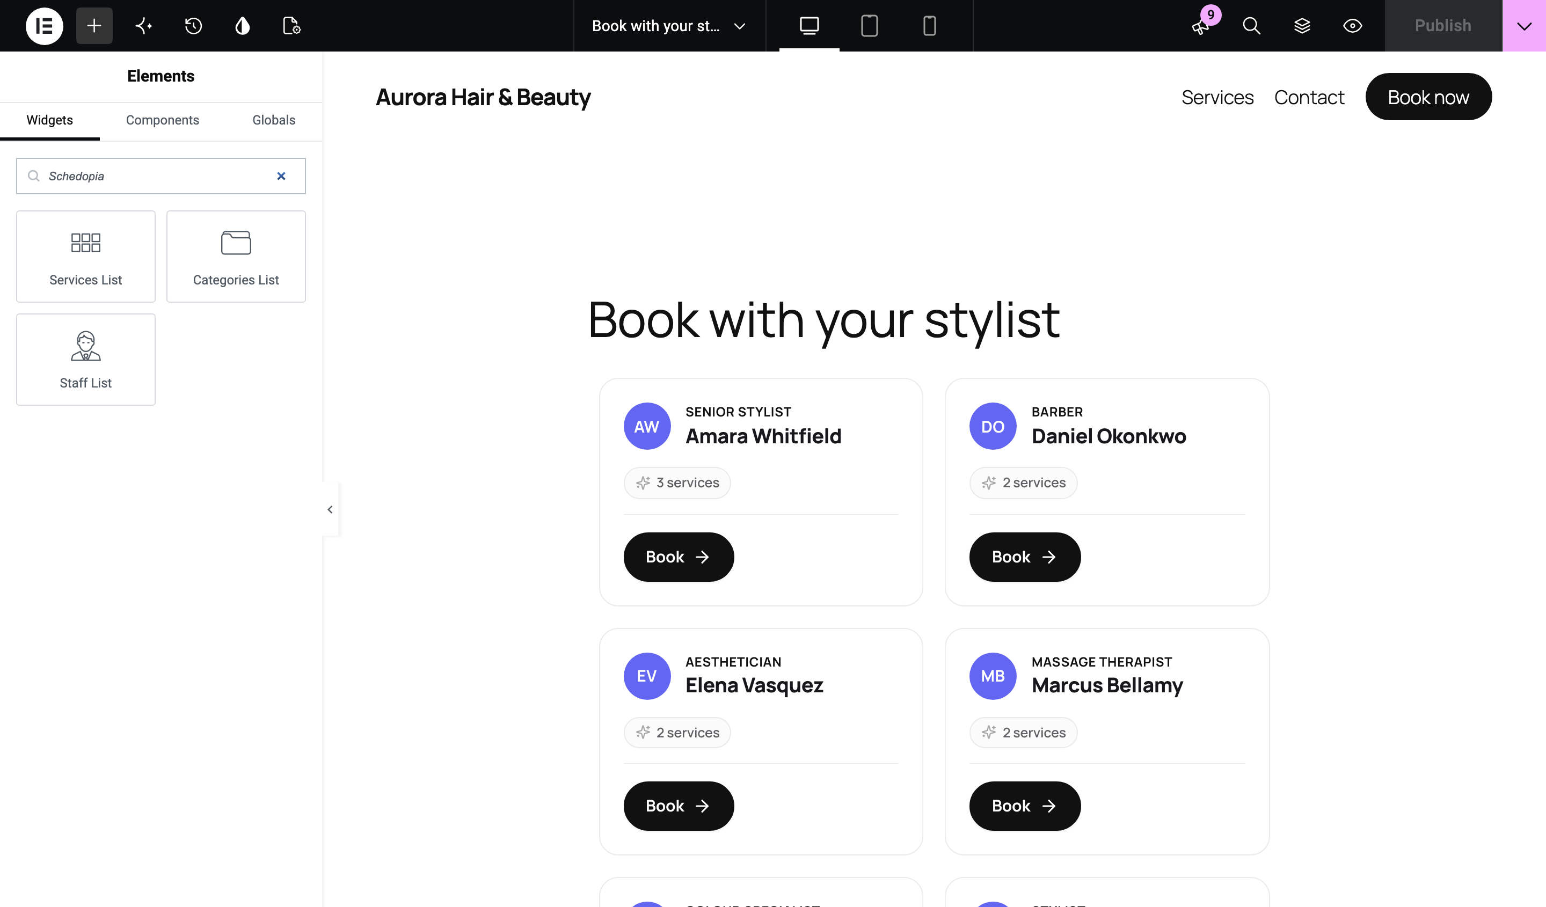The height and width of the screenshot is (907, 1546).
Task: Click Book for Elena Vasquez
Action: click(x=679, y=806)
